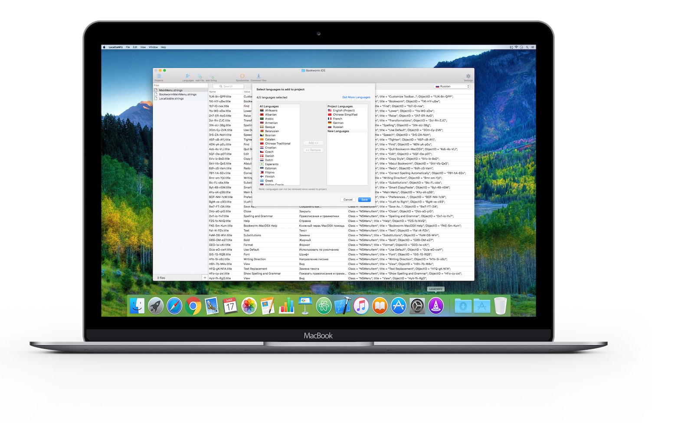Image resolution: width=694 pixels, height=423 pixels.
Task: Select Dutch in All Languages
Action: click(279, 160)
